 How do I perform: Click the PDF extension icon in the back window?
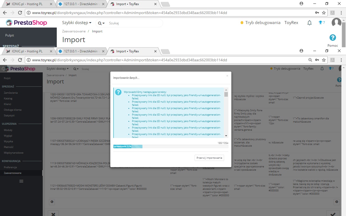[332, 13]
